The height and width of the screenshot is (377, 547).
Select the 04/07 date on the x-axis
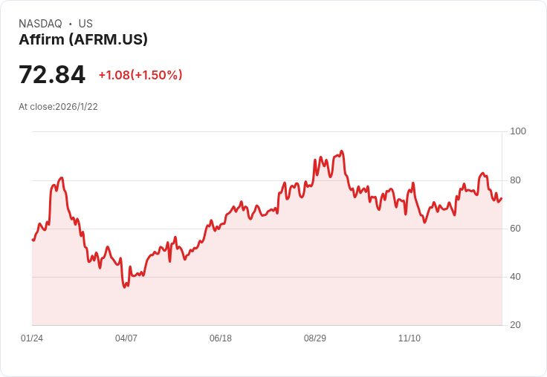(126, 338)
